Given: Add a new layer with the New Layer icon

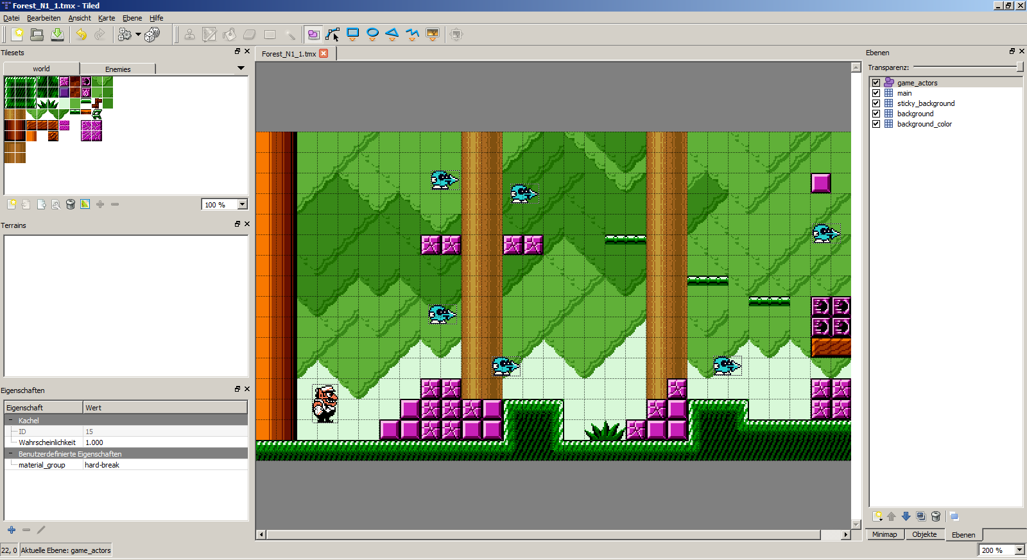Looking at the screenshot, I should pyautogui.click(x=877, y=516).
